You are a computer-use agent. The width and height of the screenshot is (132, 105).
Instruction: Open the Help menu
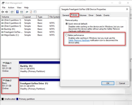26,8
